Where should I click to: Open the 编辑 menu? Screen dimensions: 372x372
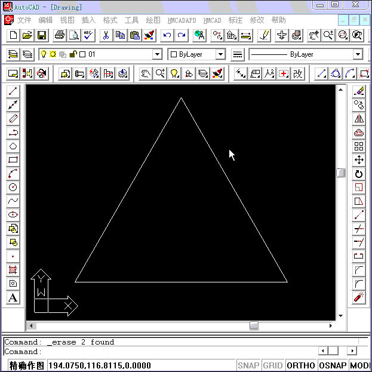tap(45, 20)
